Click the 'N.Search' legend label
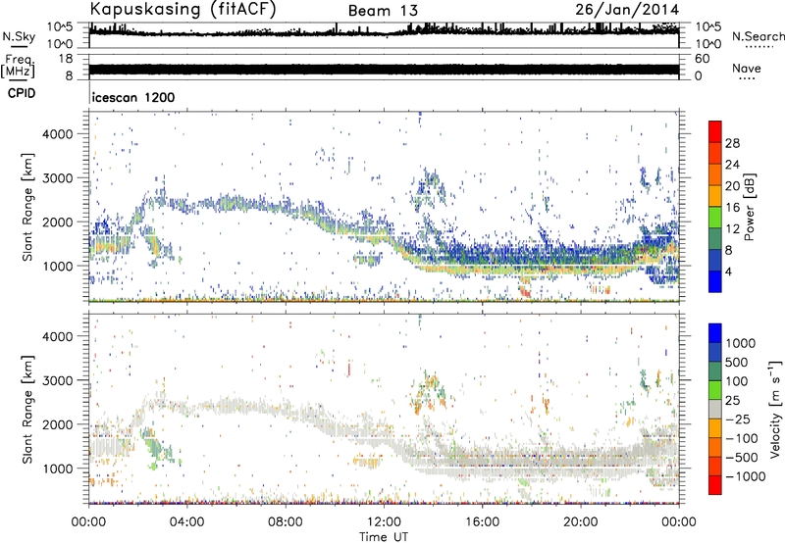Viewport: 785px width, 543px height. tap(758, 36)
